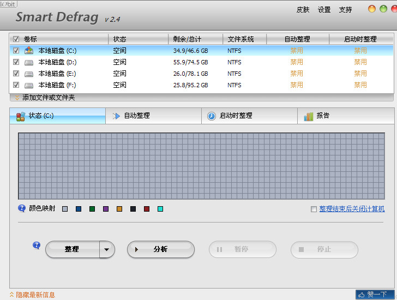Click the 停止 stop button

(324, 249)
